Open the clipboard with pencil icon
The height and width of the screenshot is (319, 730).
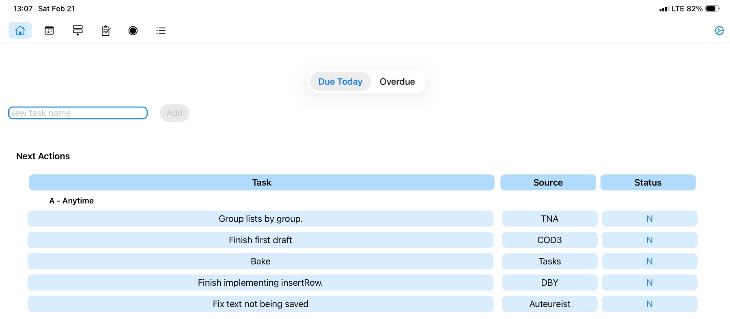(106, 30)
